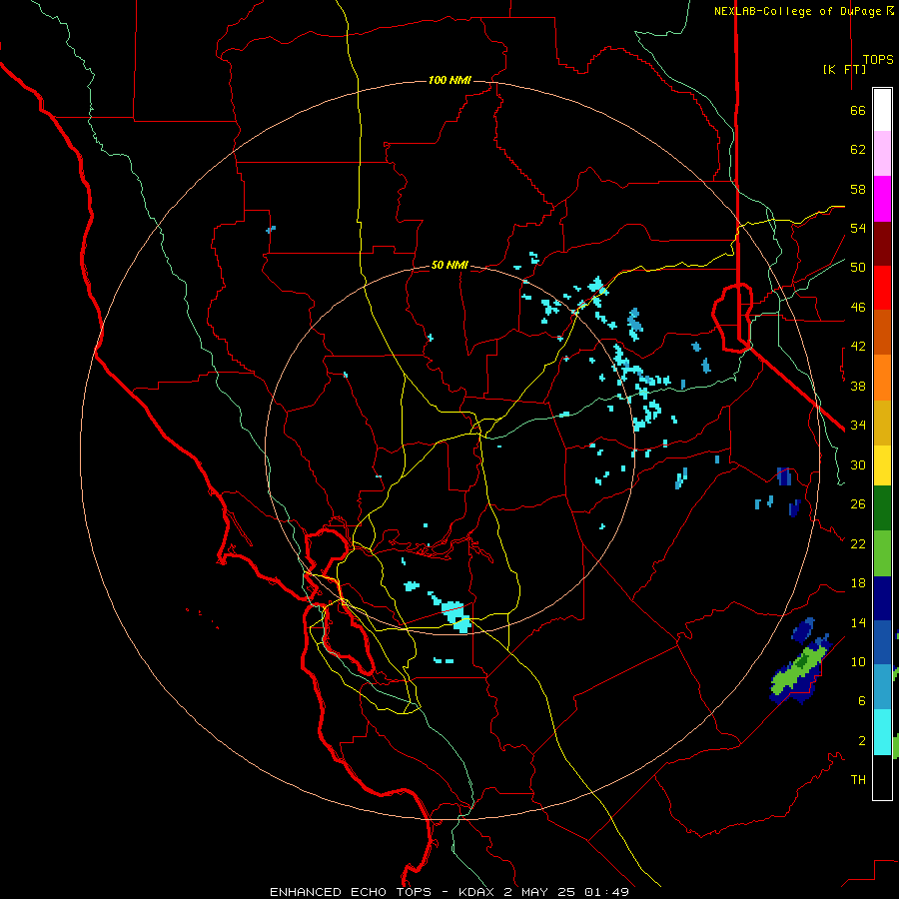Image resolution: width=899 pixels, height=899 pixels.
Task: Click the legend value 62
Action: pyautogui.click(x=858, y=150)
